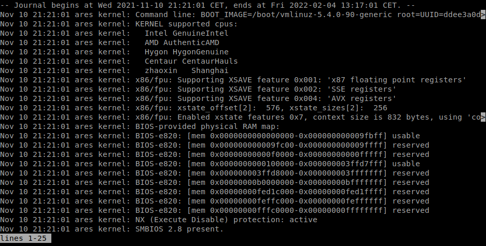Screen dimensions: 486x246
Task: Click the 'BIOS-provided physical RAM map:' line
Action: tap(207, 126)
